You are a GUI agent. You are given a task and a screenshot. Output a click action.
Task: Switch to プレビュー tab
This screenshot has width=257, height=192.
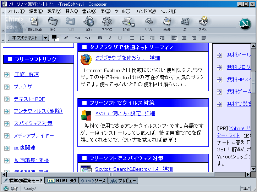click(x=123, y=181)
